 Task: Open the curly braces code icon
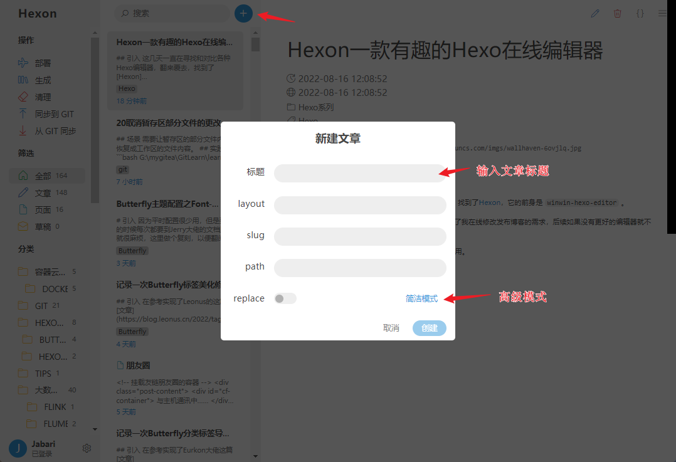click(640, 13)
